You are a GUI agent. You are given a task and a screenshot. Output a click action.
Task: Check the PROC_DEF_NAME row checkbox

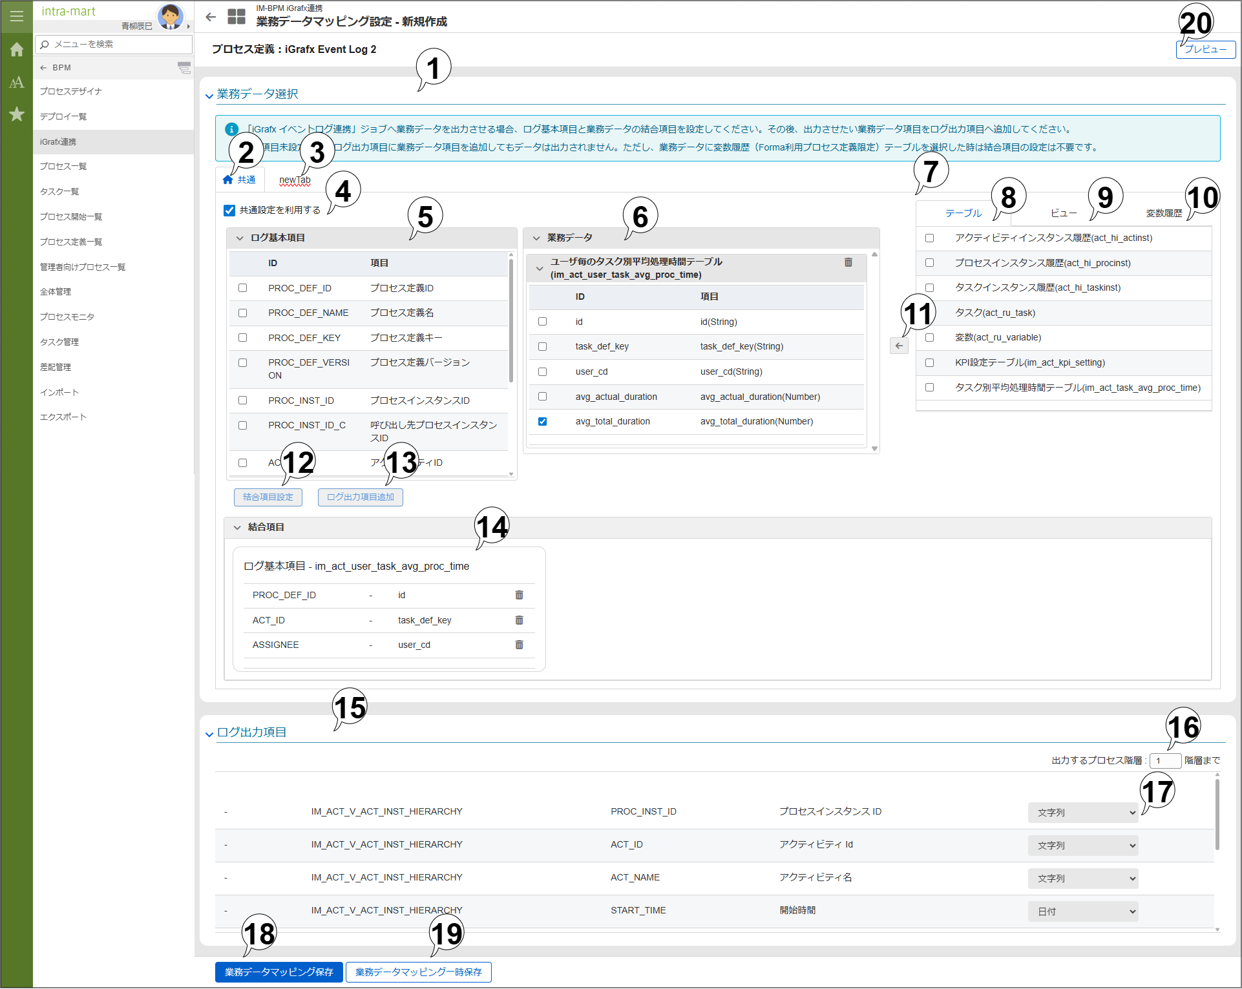pyautogui.click(x=242, y=313)
